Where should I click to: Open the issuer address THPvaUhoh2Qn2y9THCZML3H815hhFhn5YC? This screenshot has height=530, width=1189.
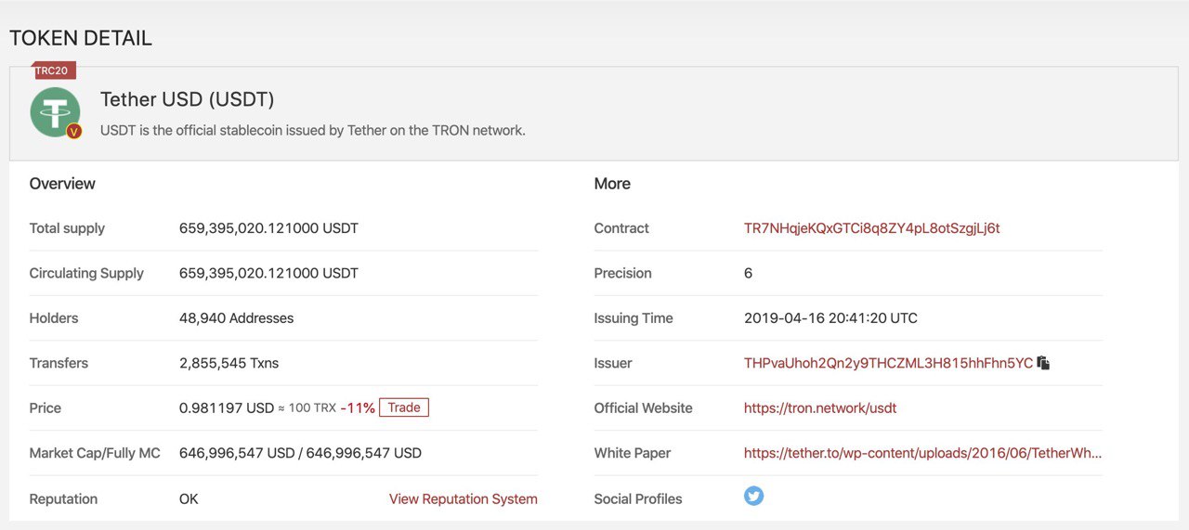pyautogui.click(x=888, y=363)
